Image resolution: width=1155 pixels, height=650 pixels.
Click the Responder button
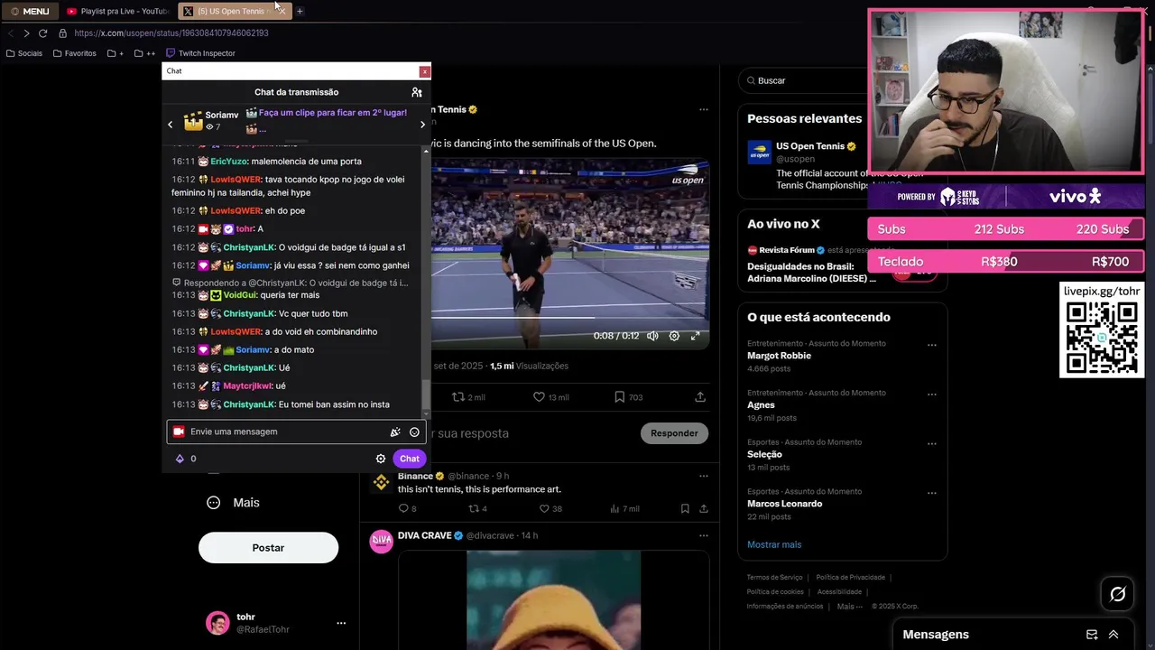(x=674, y=433)
